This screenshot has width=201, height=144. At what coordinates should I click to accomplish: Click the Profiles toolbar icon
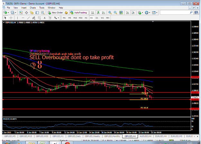coord(13,13)
